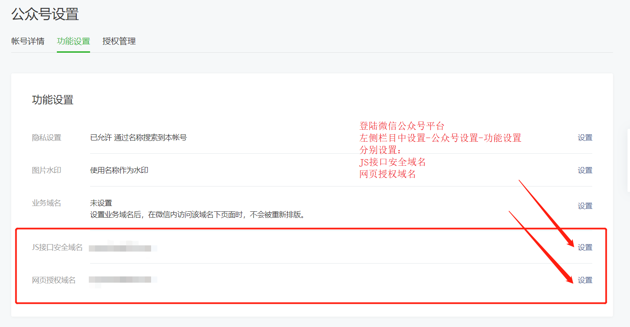
Task: Open settings for 隐私设置
Action: pos(585,137)
